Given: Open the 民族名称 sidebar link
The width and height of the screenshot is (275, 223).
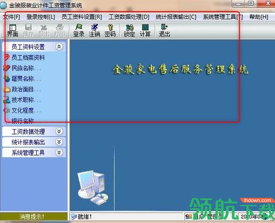Looking at the screenshot, I should [26, 68].
